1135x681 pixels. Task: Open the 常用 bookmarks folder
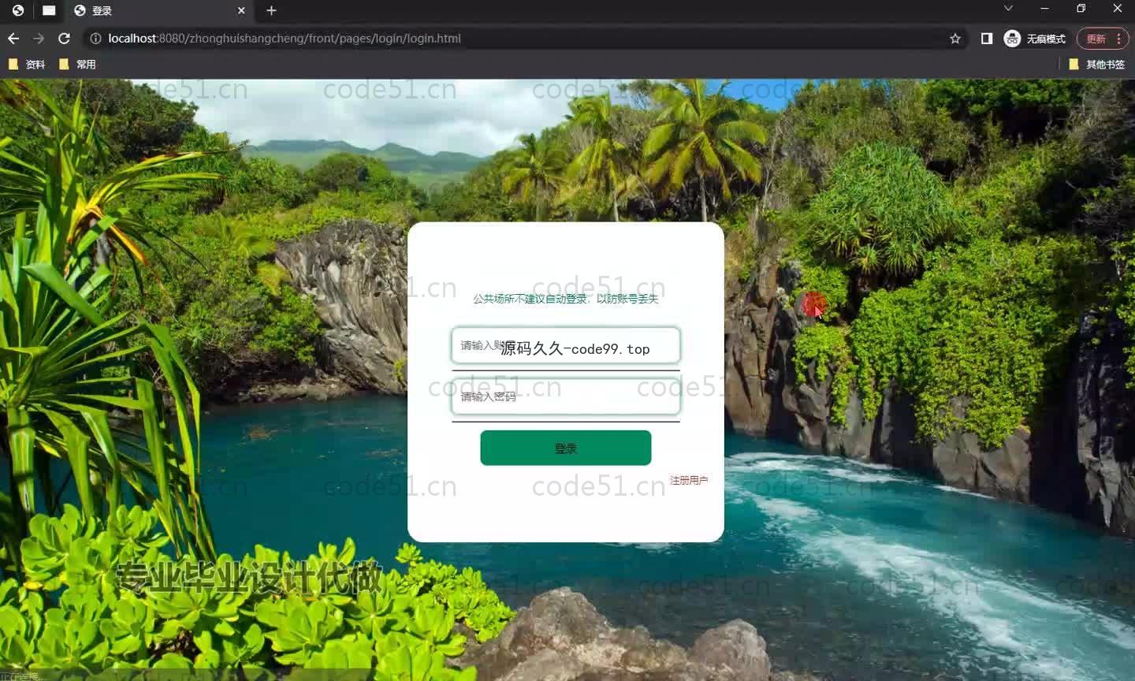[77, 65]
